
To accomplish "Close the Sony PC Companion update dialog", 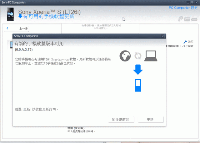I will click(162, 36).
